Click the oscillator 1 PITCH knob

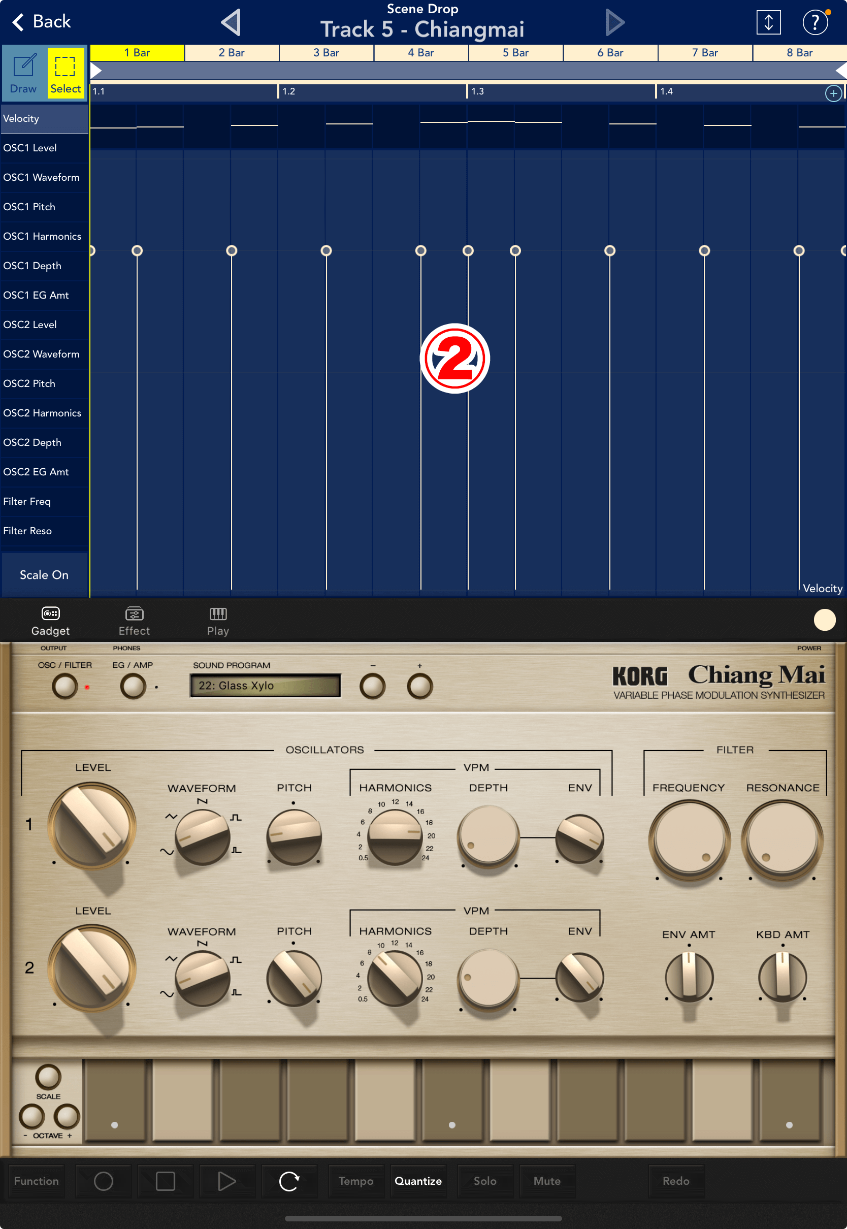pos(294,838)
